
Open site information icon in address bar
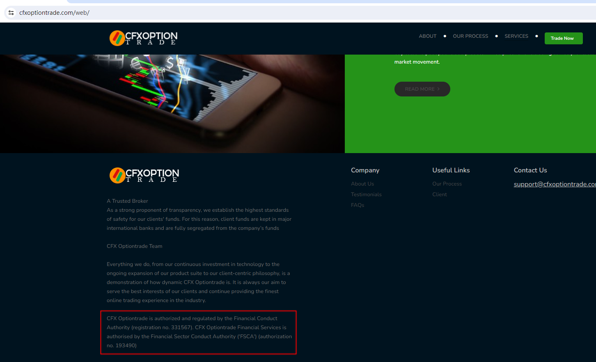[11, 13]
